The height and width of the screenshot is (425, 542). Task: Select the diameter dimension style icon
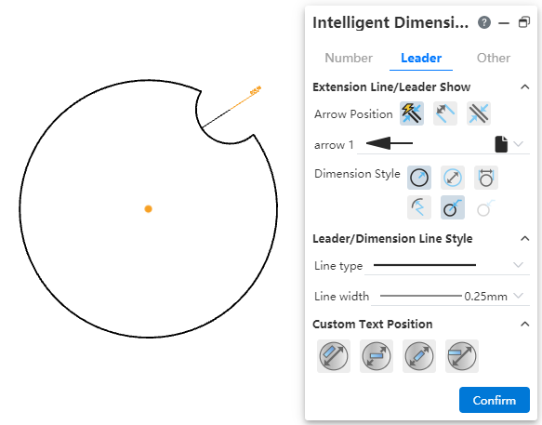(x=453, y=178)
